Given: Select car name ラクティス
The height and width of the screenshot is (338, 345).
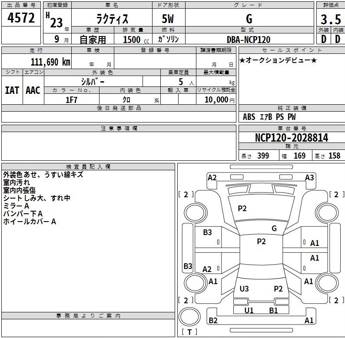Looking at the screenshot, I should point(112,19).
